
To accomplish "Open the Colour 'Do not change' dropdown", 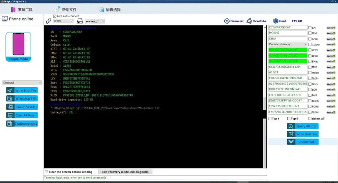I will tap(288, 44).
